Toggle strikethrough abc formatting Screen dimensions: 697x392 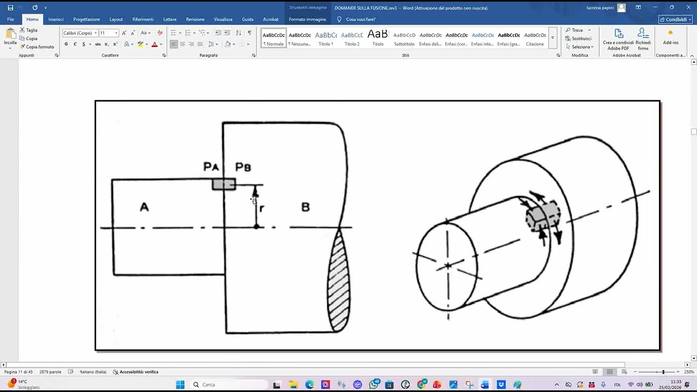99,44
